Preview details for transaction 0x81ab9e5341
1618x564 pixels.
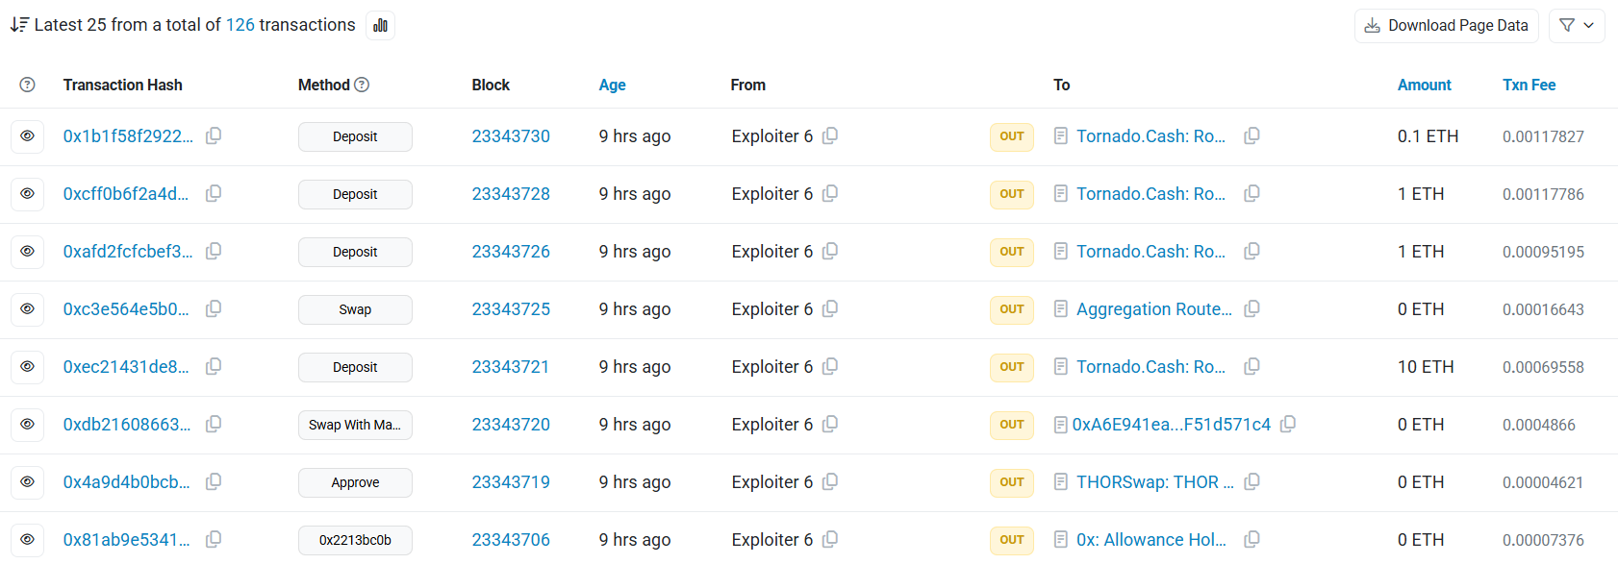click(27, 540)
